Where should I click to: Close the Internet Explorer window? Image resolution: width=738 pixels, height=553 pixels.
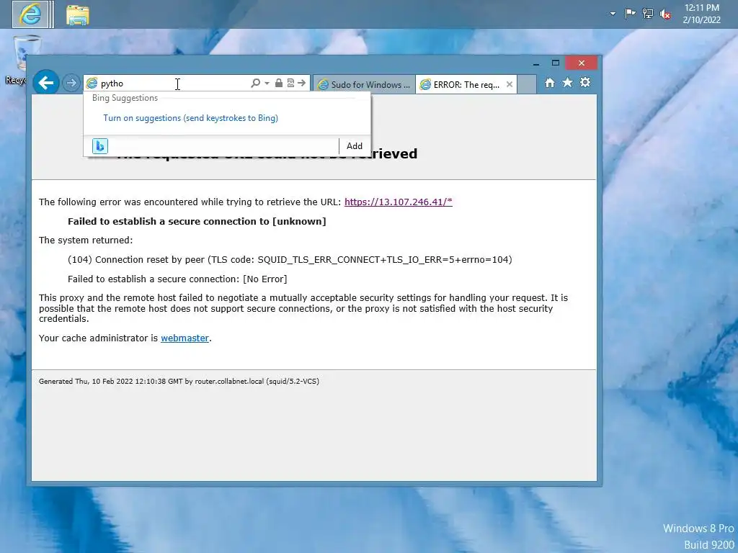tap(582, 63)
